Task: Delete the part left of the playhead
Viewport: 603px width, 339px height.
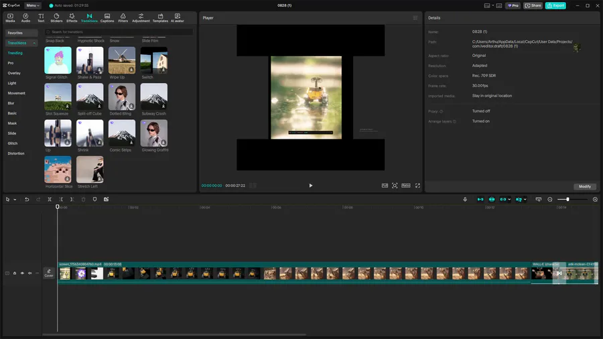Action: [x=61, y=199]
